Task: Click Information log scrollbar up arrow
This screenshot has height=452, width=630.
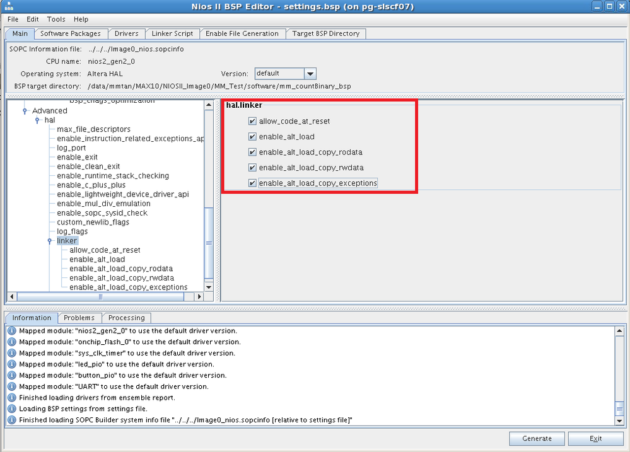Action: pos(619,331)
